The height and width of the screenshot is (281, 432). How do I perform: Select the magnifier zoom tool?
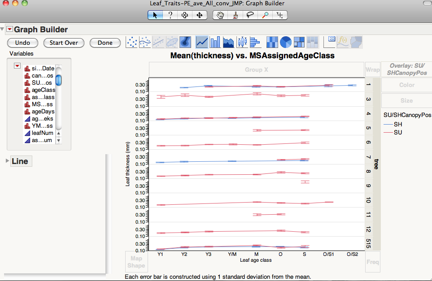click(x=265, y=15)
